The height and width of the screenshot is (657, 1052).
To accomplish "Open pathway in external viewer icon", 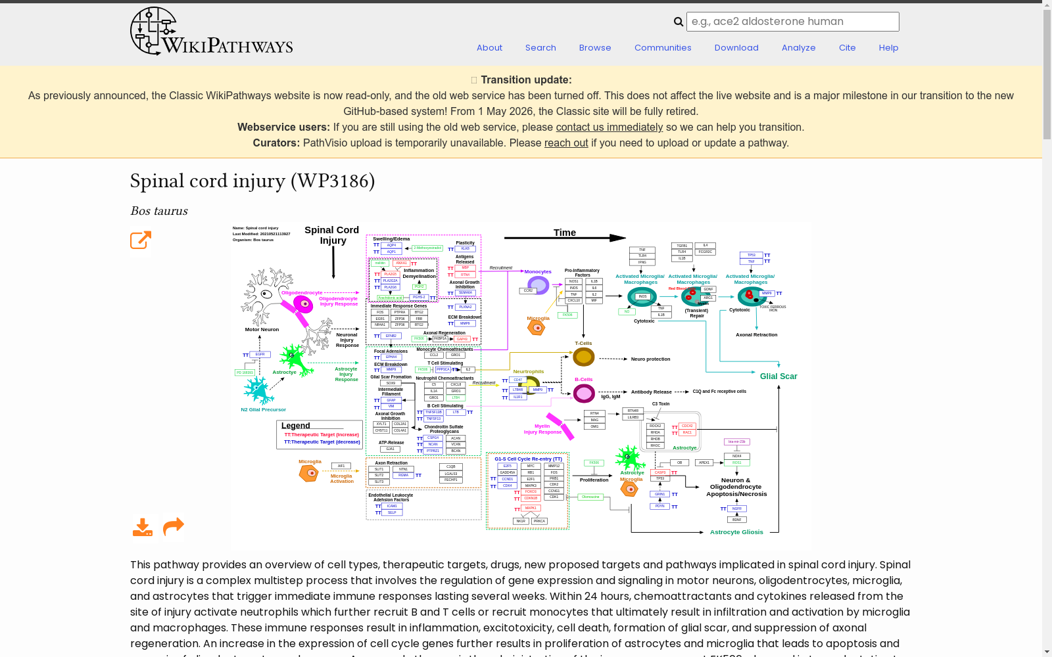I will [141, 240].
